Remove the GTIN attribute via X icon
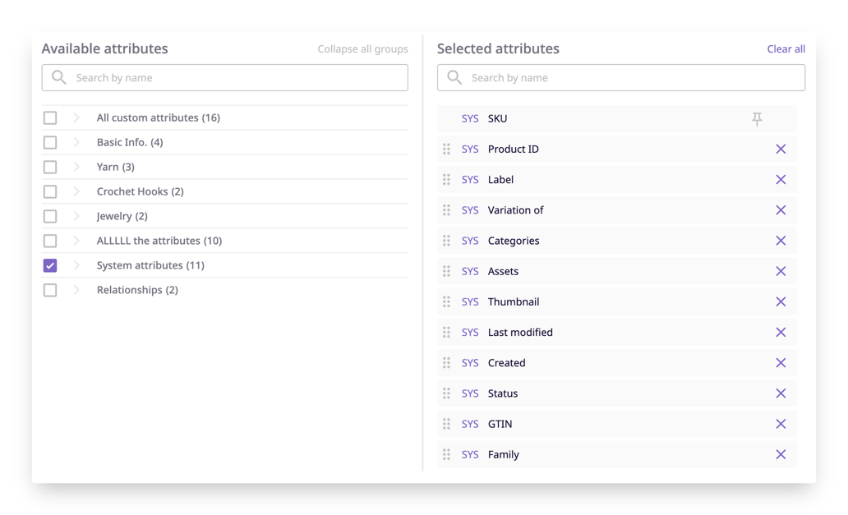Viewport: 848px width, 515px height. coord(781,423)
